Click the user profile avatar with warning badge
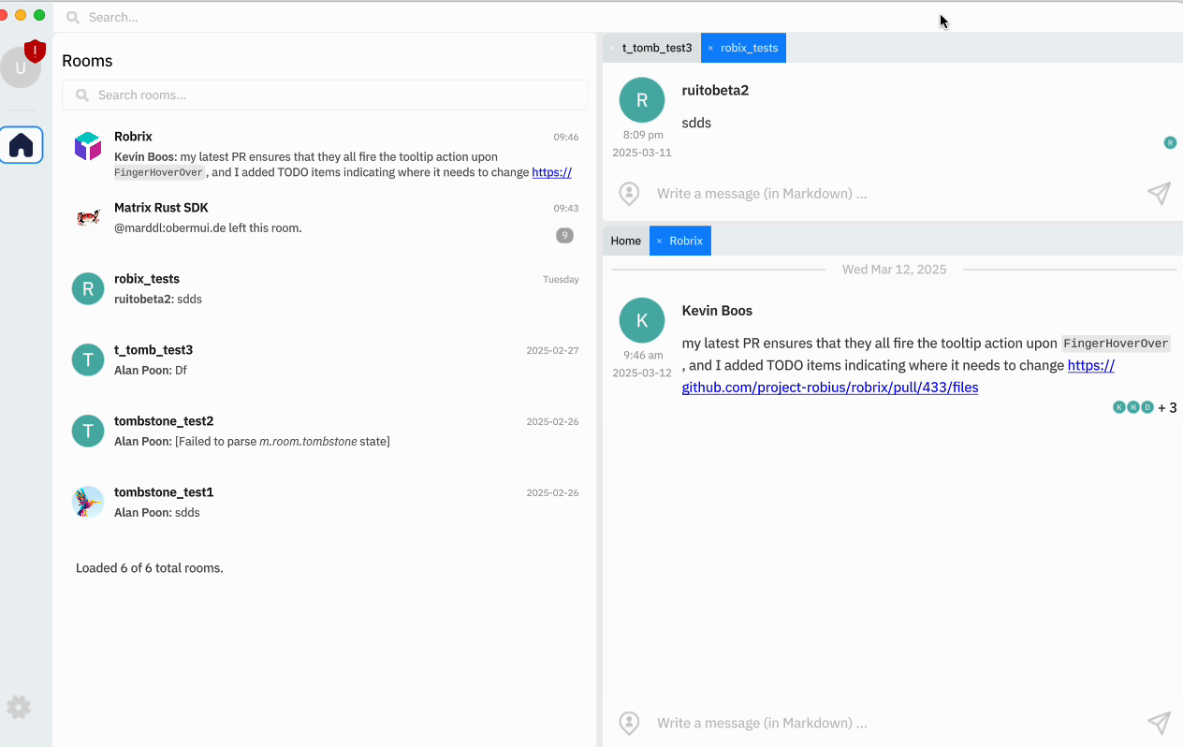This screenshot has width=1183, height=747. pos(21,67)
